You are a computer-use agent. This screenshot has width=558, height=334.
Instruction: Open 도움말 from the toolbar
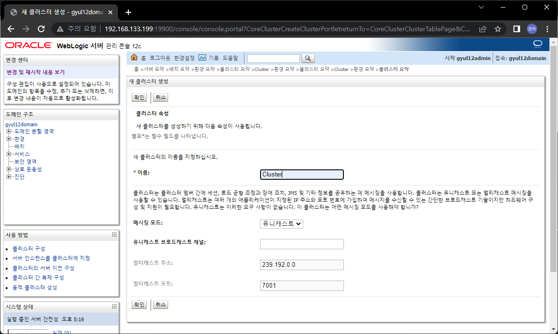(231, 58)
